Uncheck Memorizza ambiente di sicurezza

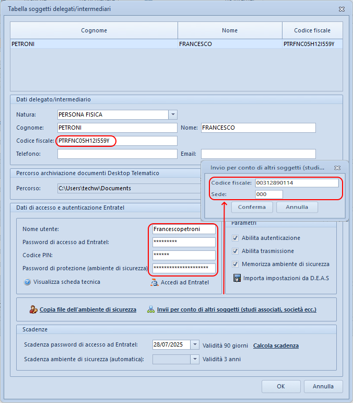[x=236, y=264]
